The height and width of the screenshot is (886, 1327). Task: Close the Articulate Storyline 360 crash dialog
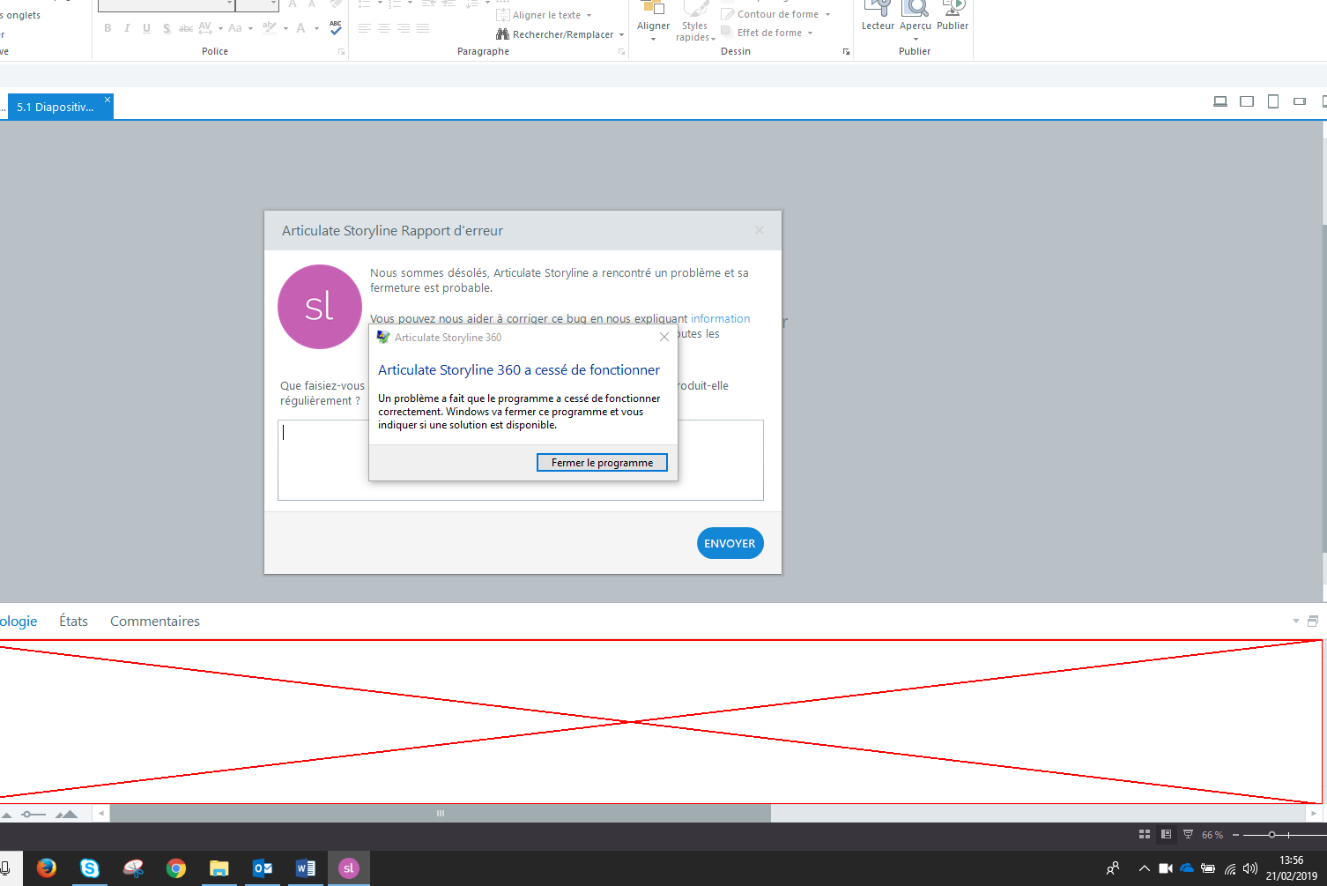664,337
